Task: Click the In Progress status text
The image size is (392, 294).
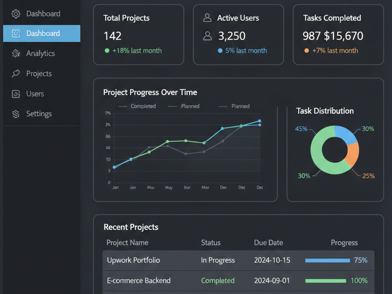Action: tap(218, 261)
